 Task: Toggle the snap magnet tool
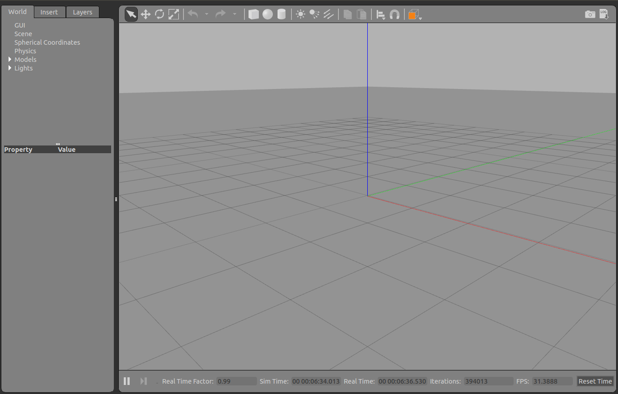tap(394, 14)
